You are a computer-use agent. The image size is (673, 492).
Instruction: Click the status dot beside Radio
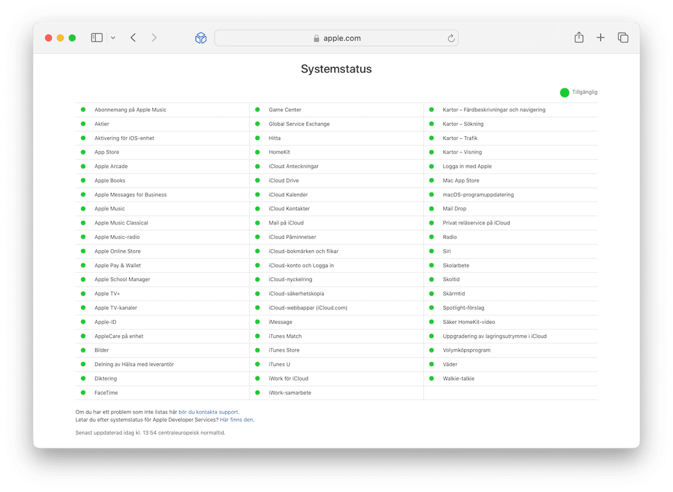point(432,237)
